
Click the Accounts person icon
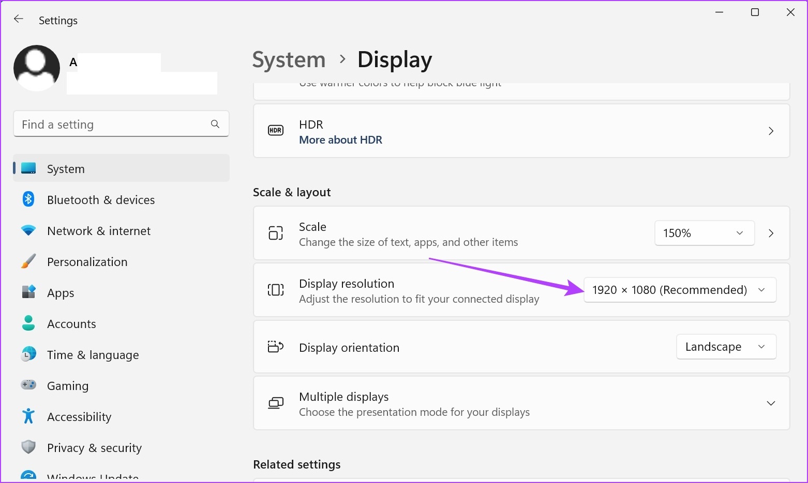(x=28, y=323)
